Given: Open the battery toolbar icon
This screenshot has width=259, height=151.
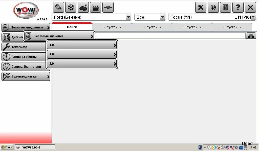Looking at the screenshot, I should (x=95, y=7).
